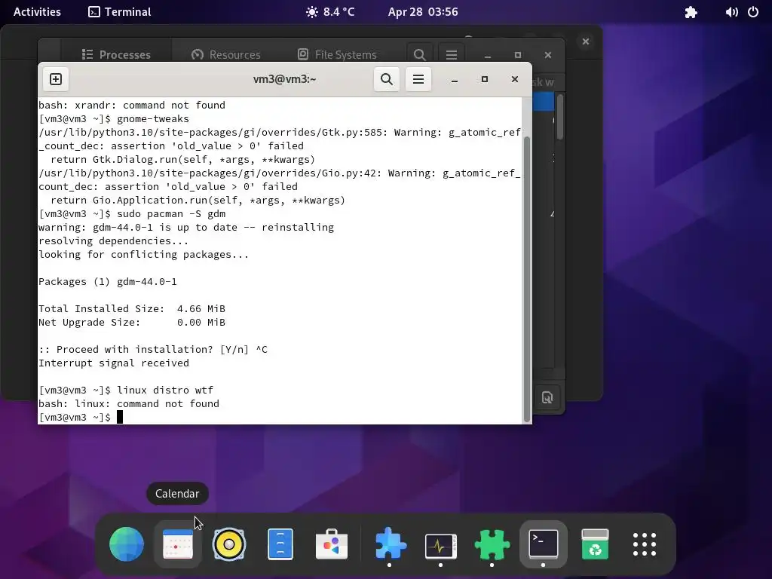
Task: Click the 'Net Upgrade Size: 0.00 MiB' line
Action: click(132, 323)
